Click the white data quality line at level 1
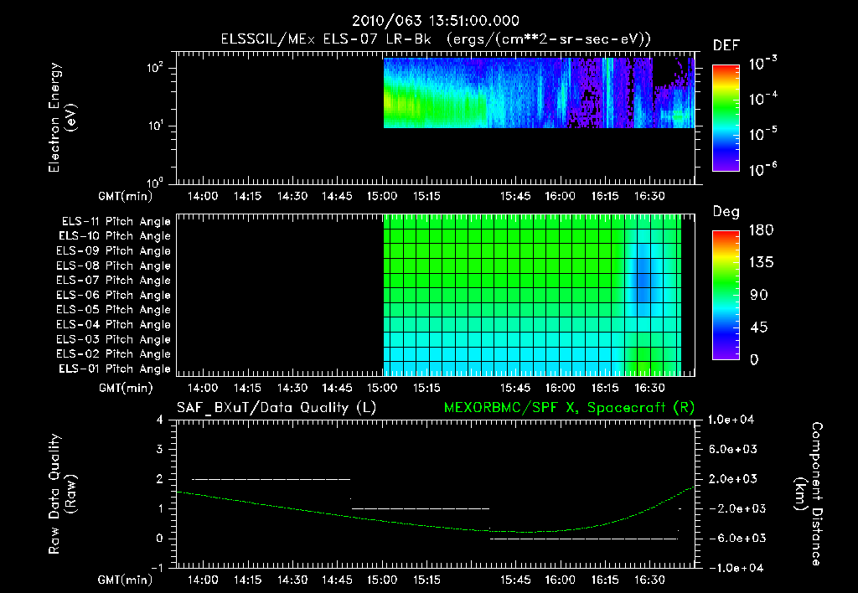This screenshot has height=593, width=858. click(421, 508)
